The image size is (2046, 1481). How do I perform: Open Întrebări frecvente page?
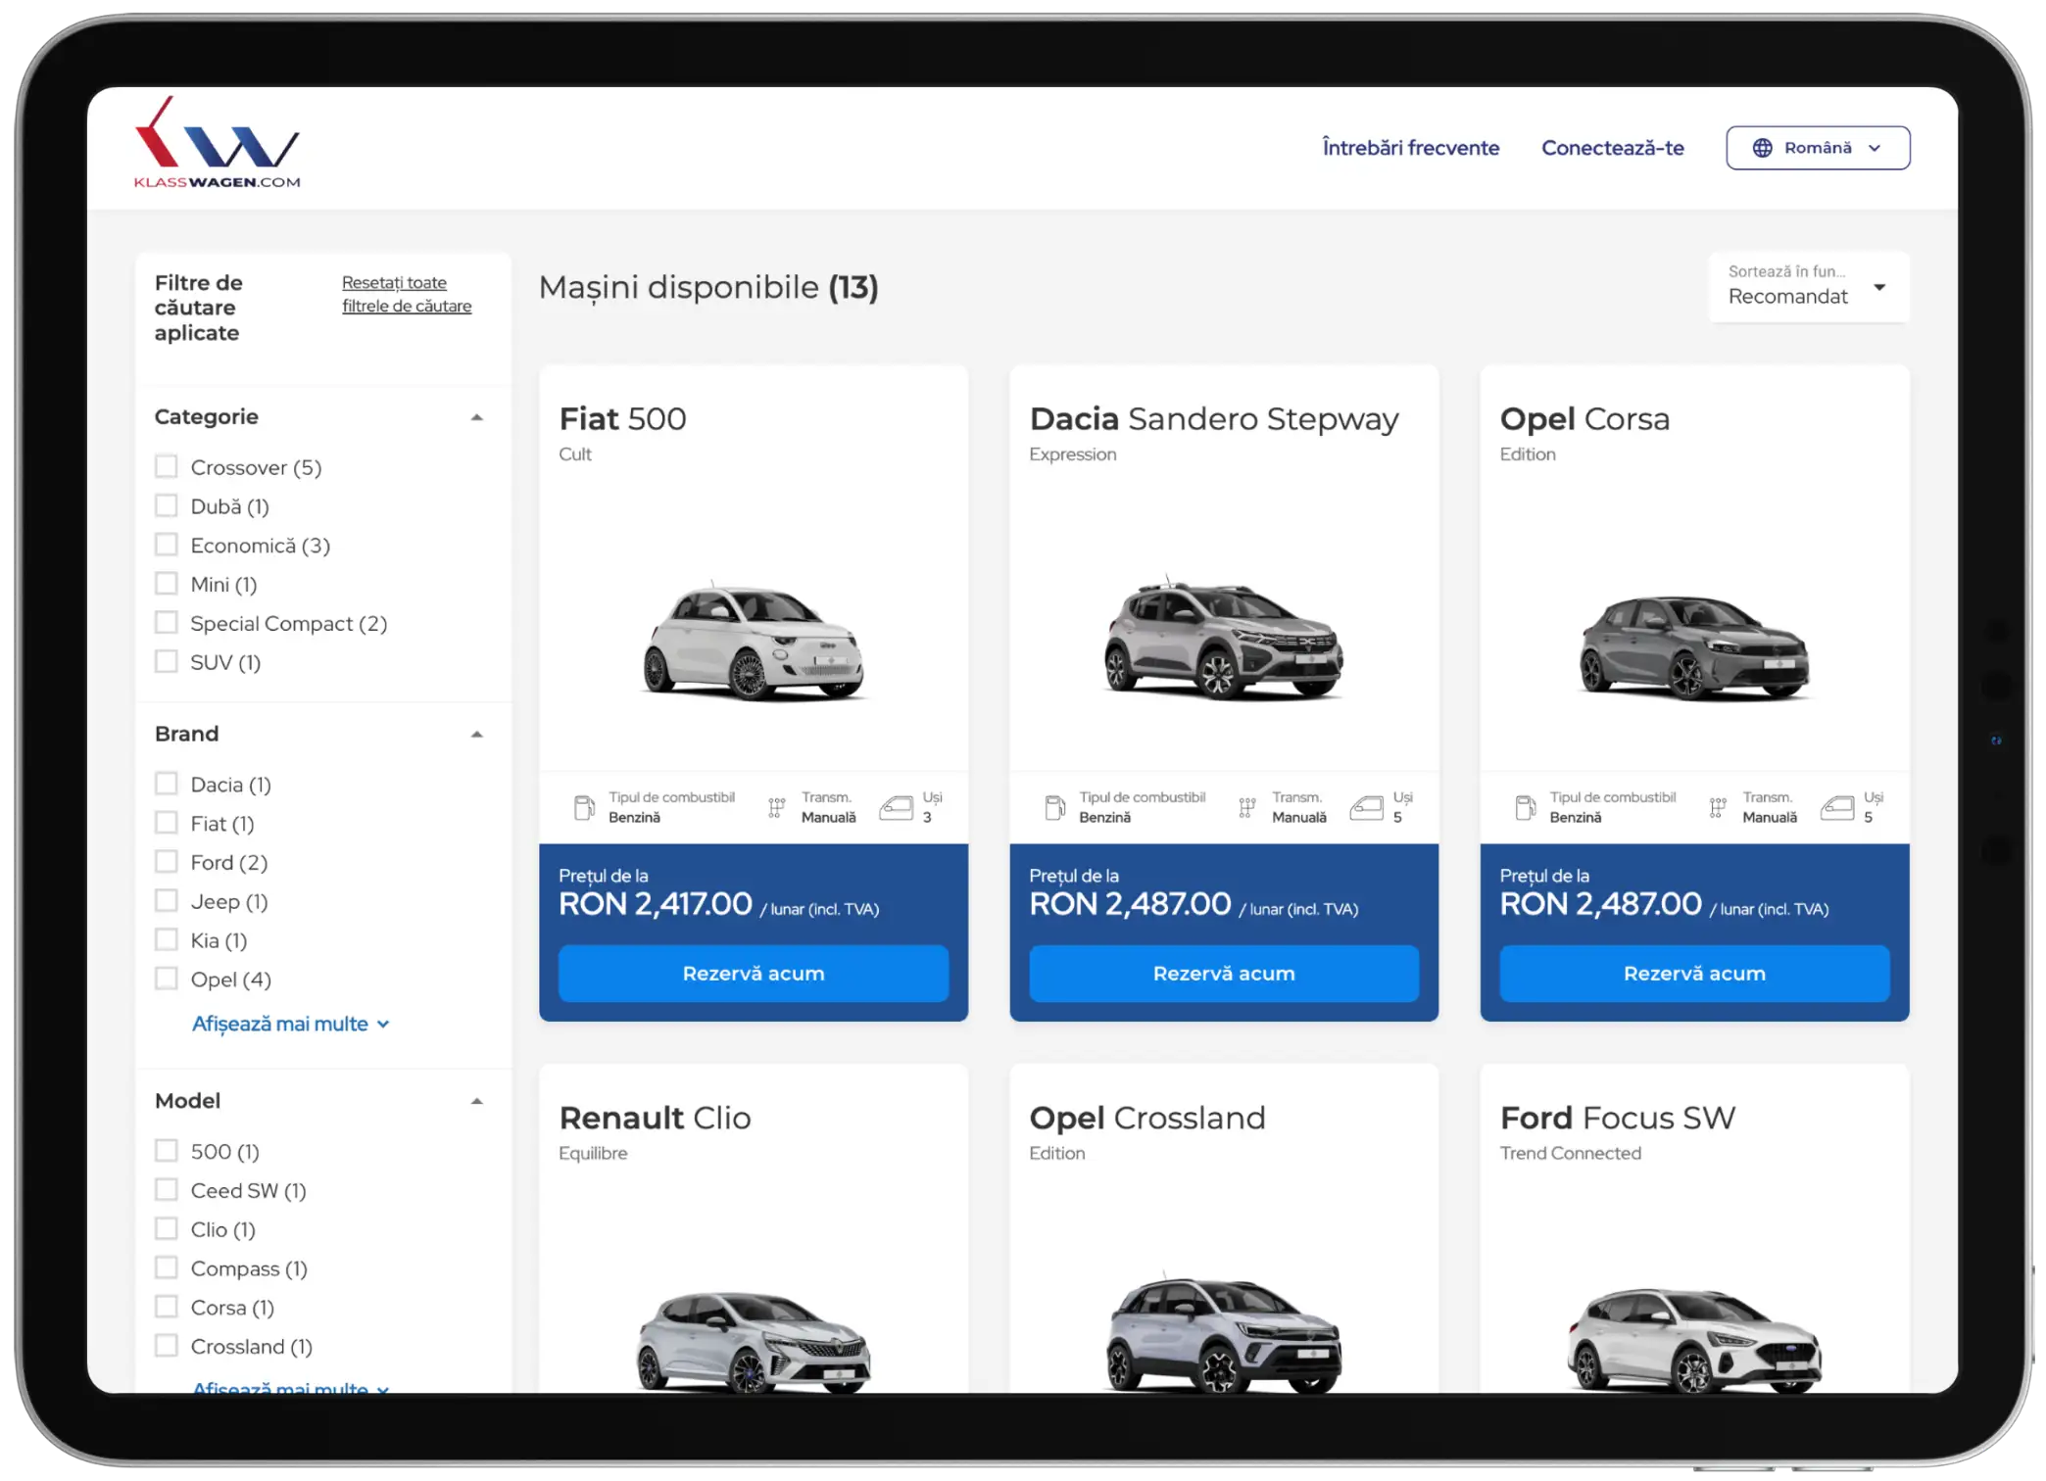click(x=1410, y=148)
